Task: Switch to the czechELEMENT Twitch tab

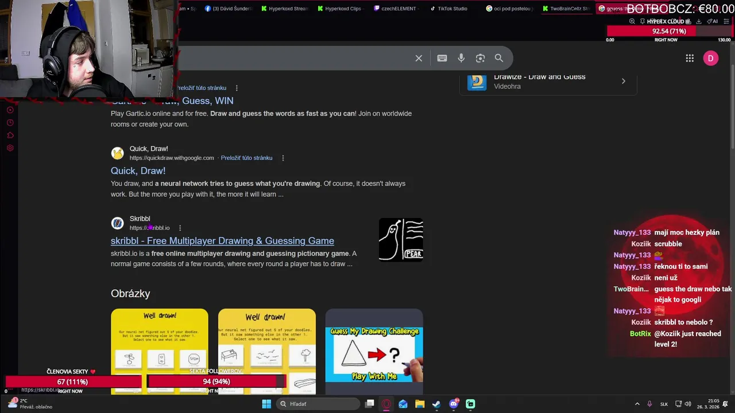Action: [x=396, y=9]
